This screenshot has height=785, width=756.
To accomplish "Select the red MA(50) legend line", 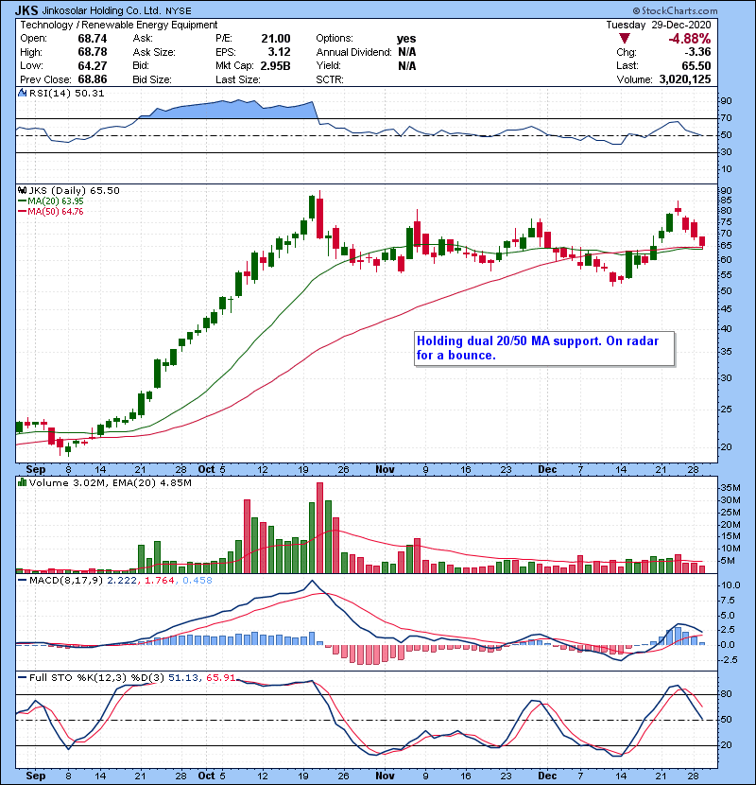I will coord(22,212).
